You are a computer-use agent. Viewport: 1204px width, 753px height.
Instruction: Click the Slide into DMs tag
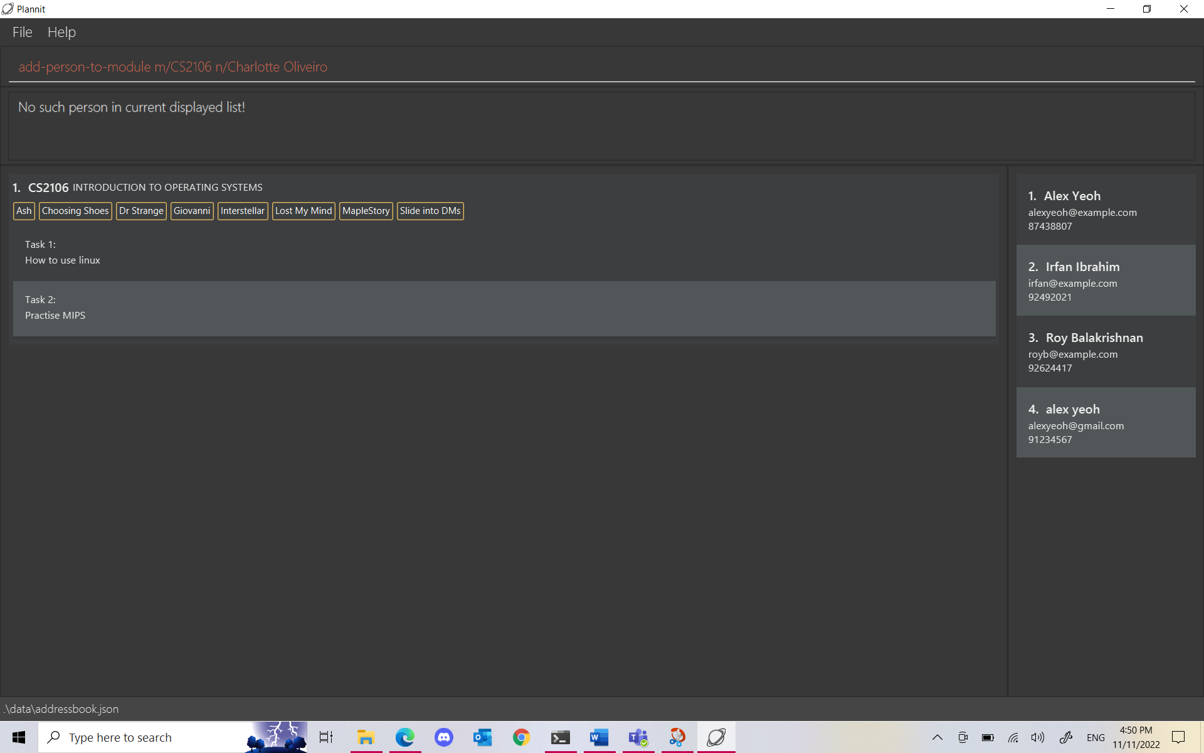[430, 211]
